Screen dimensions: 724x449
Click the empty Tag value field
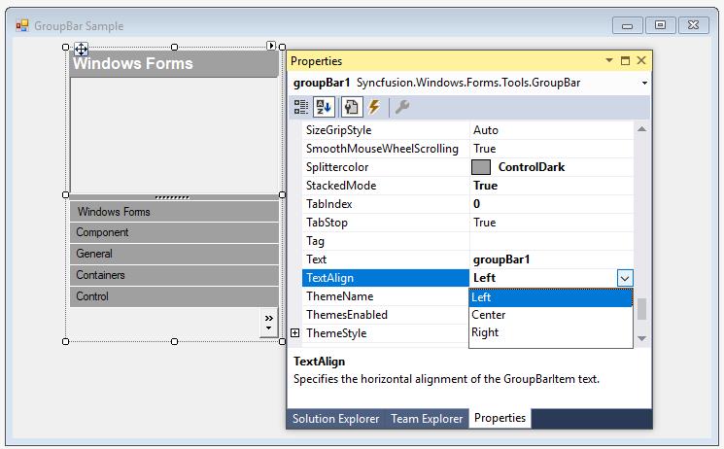[x=551, y=241]
